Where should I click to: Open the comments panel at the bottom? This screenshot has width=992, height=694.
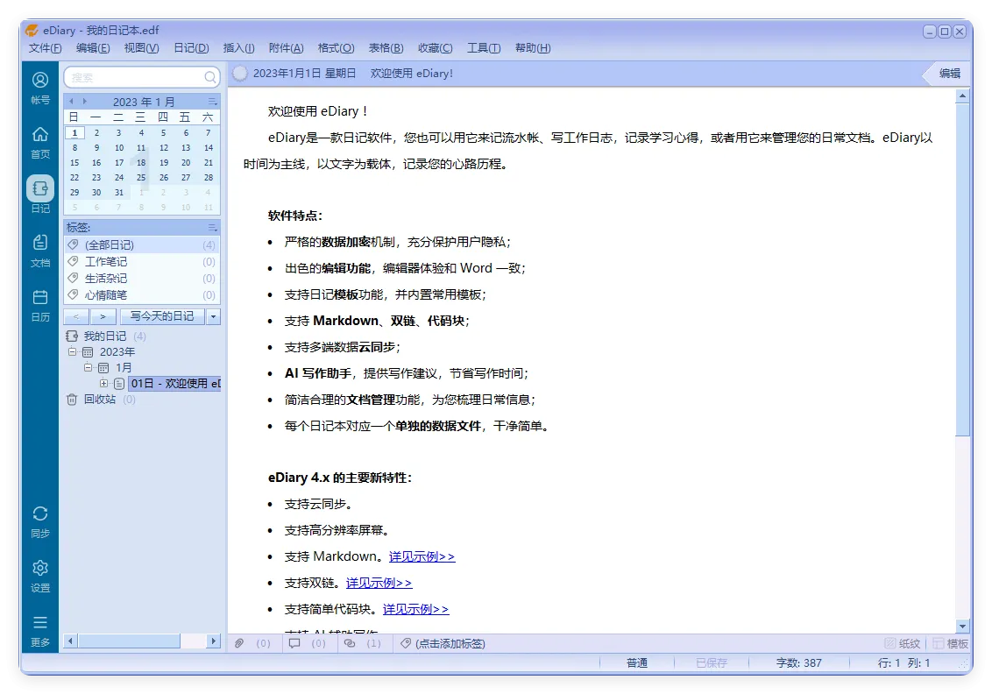(x=296, y=642)
